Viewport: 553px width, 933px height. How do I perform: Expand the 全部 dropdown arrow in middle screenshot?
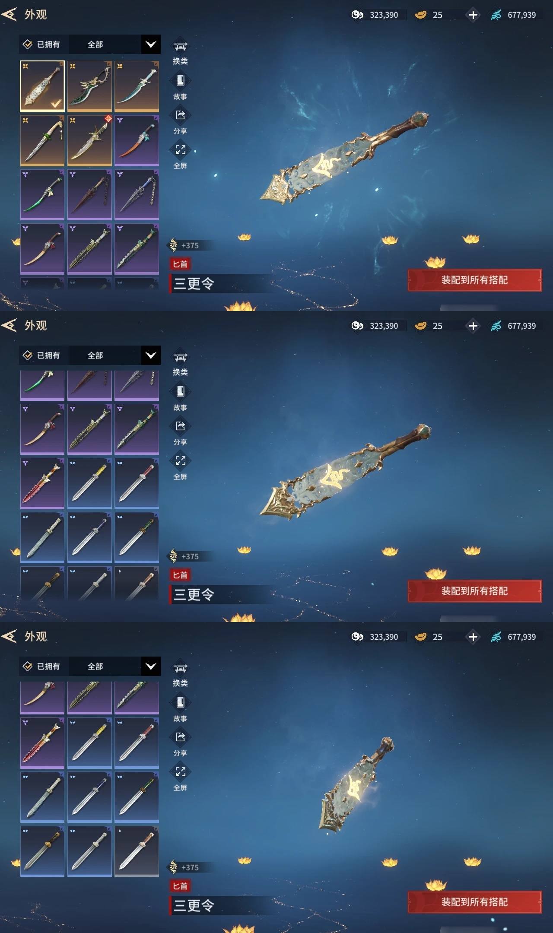(151, 355)
